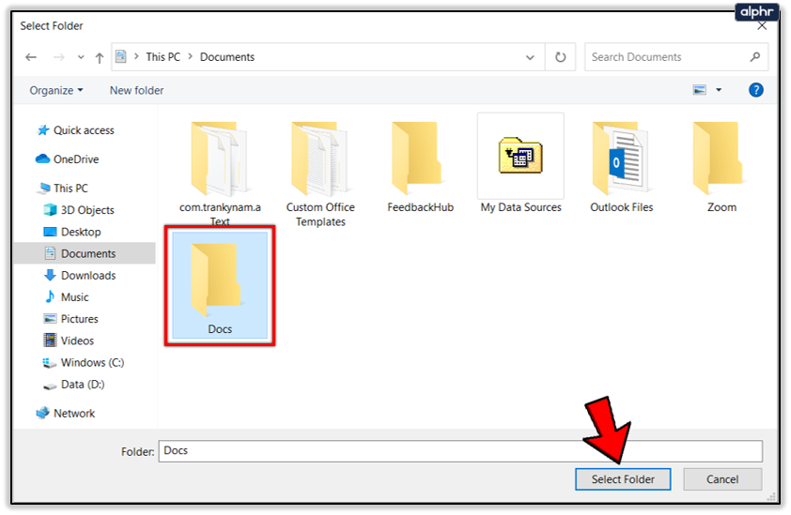This screenshot has width=791, height=515.
Task: Select the com.trankynam.aText folder
Action: (x=220, y=172)
